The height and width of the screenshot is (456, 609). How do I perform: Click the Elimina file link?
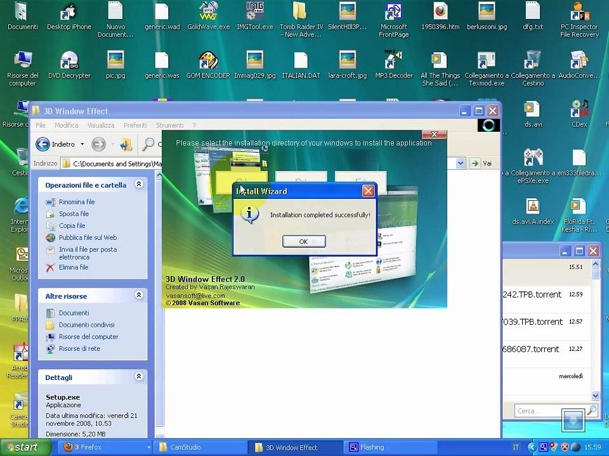(74, 267)
